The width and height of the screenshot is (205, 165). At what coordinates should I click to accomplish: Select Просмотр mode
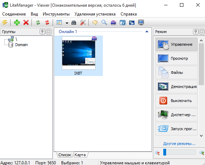point(176,58)
